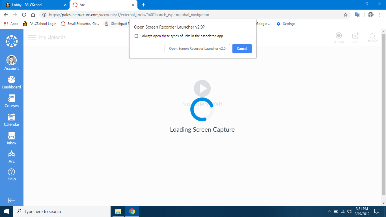
Task: Reload the current page
Action: pyautogui.click(x=24, y=15)
